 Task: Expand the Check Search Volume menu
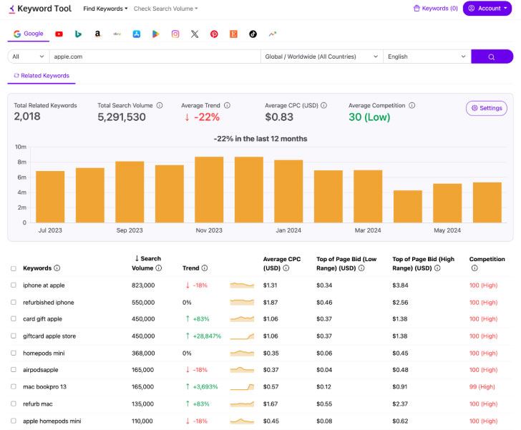click(165, 9)
